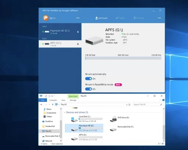188x150 pixels.
Task: Click eject icon for APFS (G:\)
Action: coord(78,44)
